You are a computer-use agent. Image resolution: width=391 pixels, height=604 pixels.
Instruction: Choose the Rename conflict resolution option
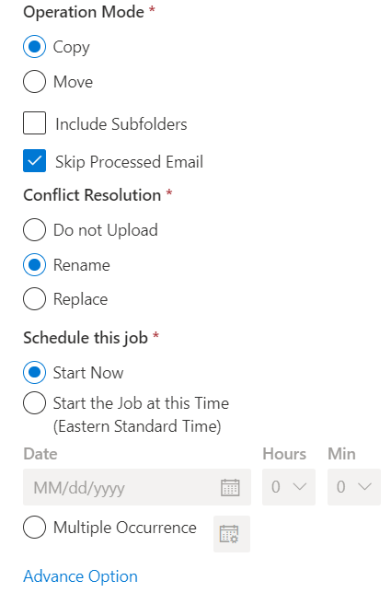click(x=35, y=264)
